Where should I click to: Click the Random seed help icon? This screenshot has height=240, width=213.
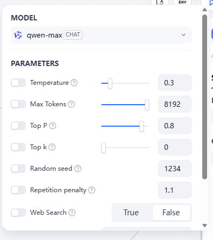[78, 169]
